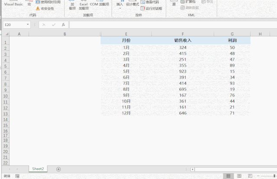Click the 宏安全性 warning icon
Screen dimensions: 277x179
pos(38,8)
